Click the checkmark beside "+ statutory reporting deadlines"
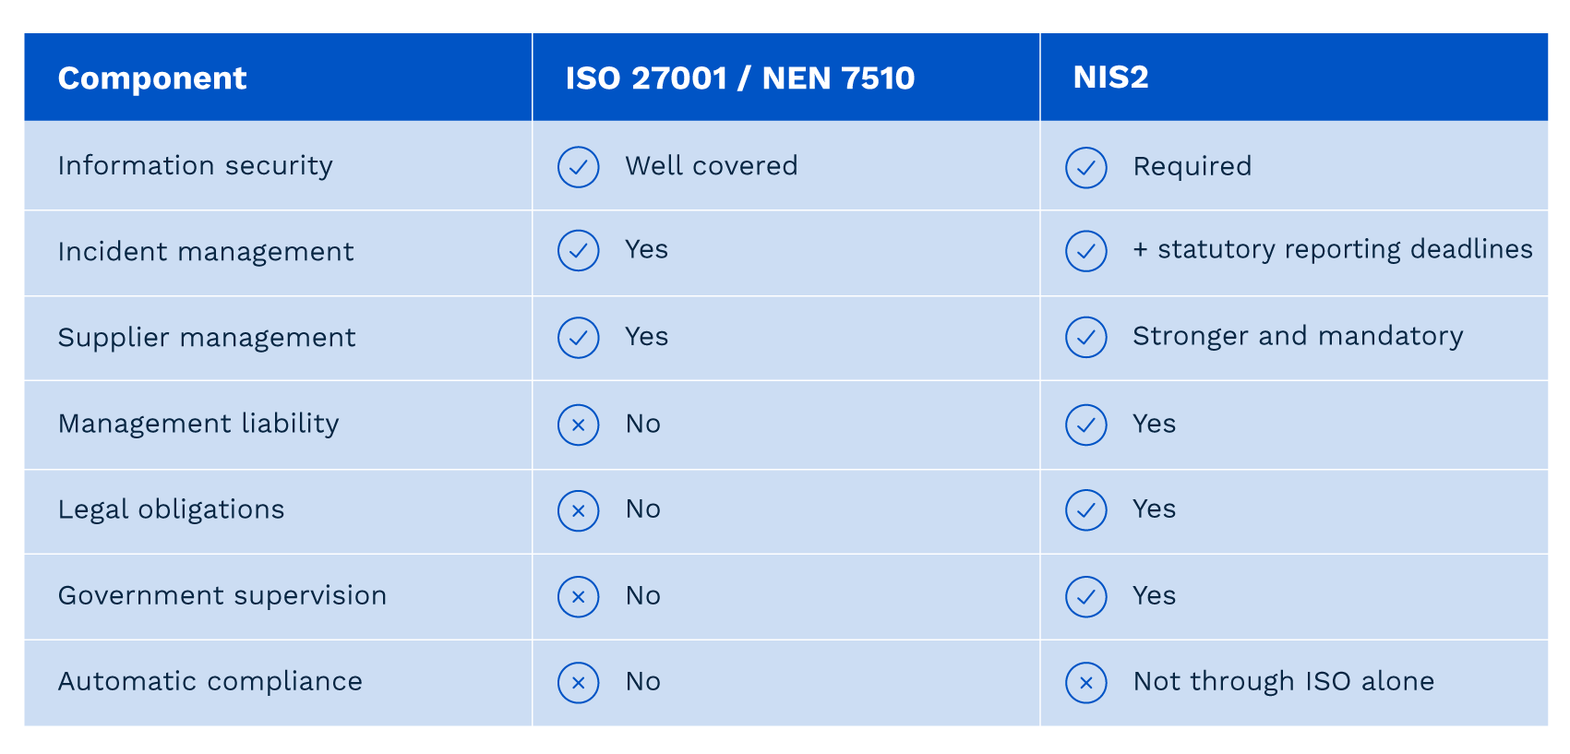 click(1086, 251)
